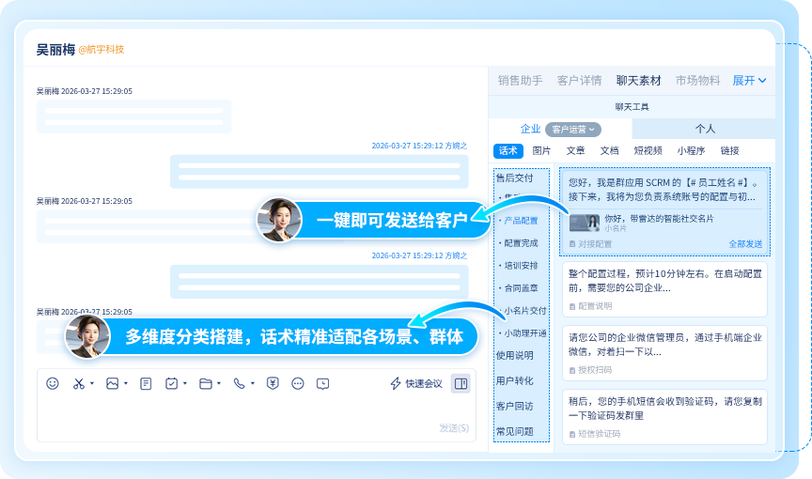Click the phone call icon
Image resolution: width=812 pixels, height=479 pixels.
pos(240,383)
